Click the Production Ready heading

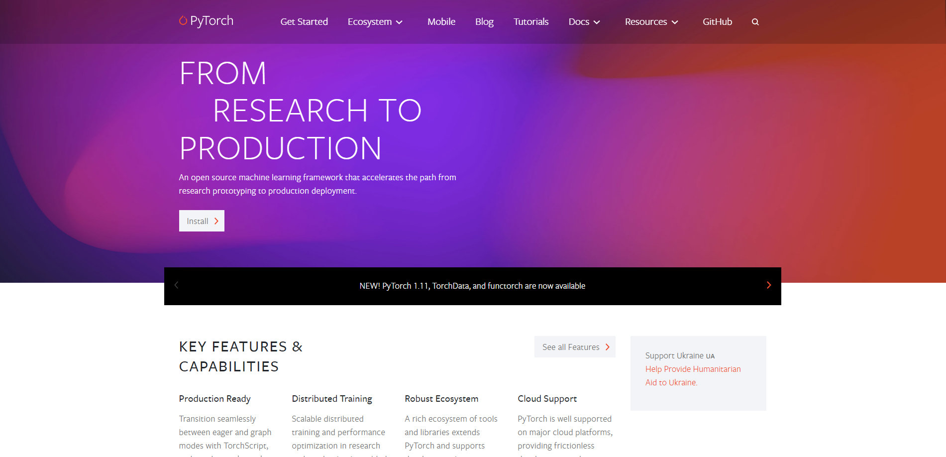tap(214, 399)
